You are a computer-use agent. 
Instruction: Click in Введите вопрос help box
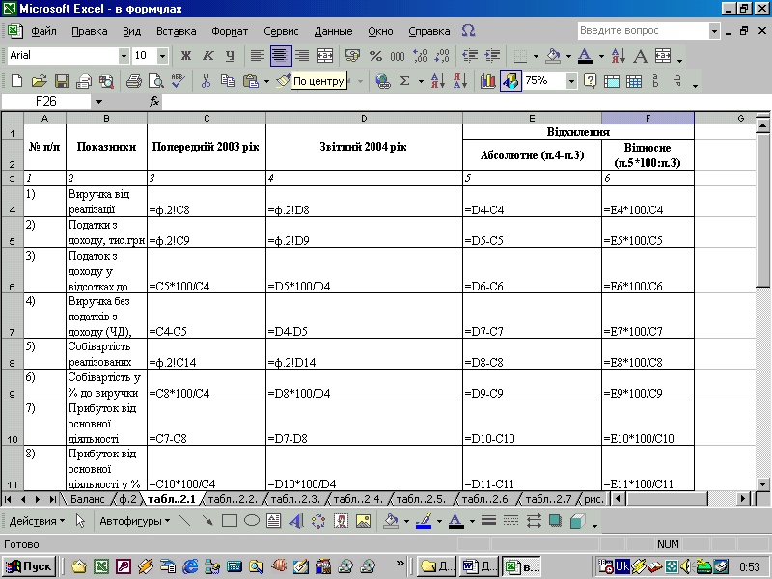[x=643, y=31]
